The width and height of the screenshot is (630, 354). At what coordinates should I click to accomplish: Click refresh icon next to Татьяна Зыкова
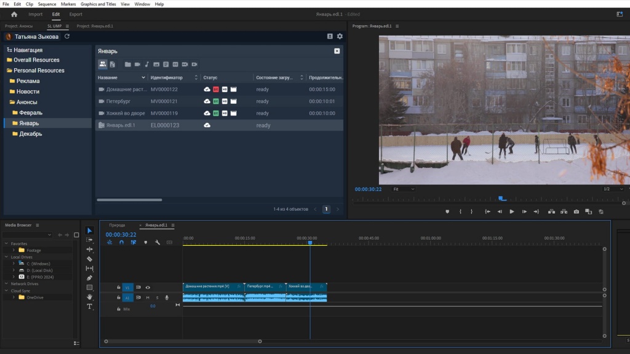pyautogui.click(x=67, y=36)
